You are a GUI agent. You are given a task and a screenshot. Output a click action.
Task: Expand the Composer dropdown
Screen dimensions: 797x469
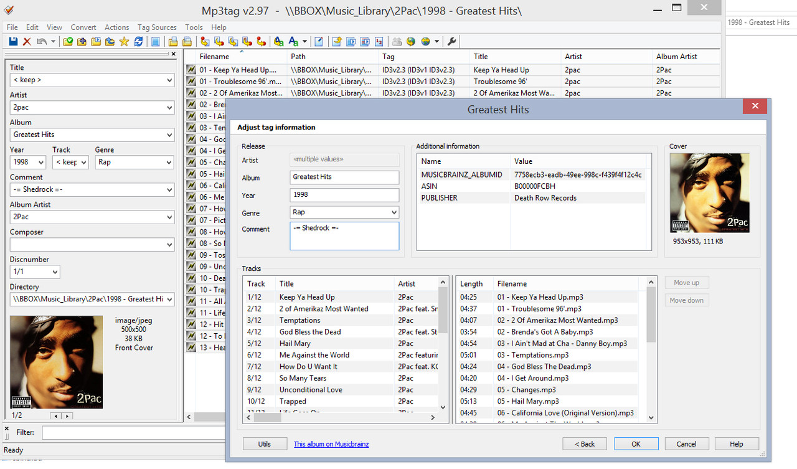[x=169, y=245]
